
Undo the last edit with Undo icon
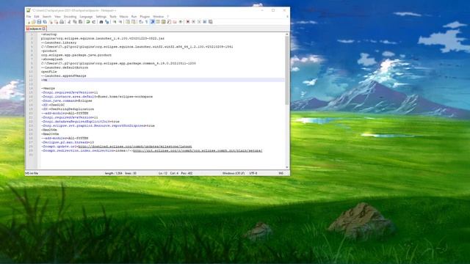pos(88,22)
